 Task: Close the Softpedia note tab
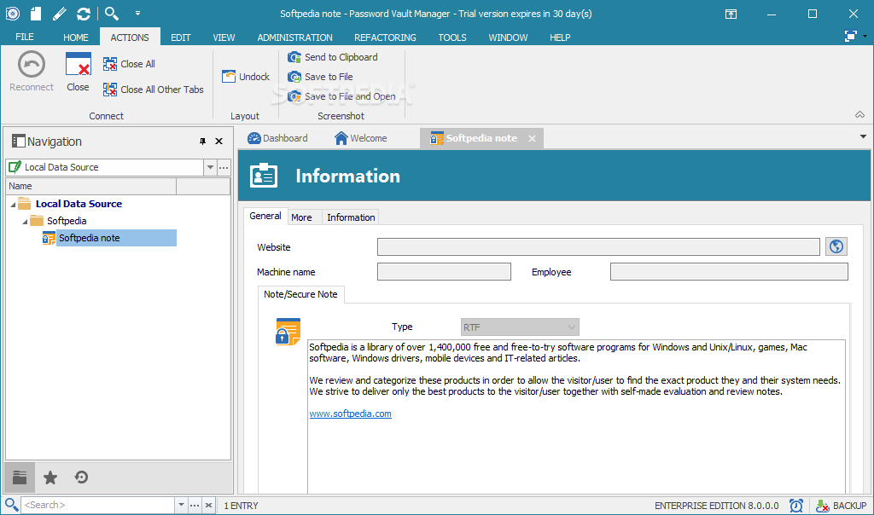pyautogui.click(x=533, y=139)
